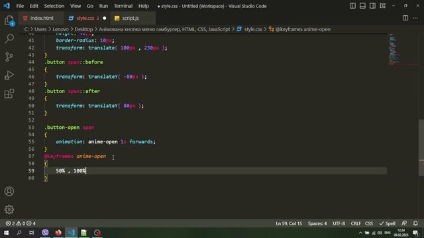Toggle the bottom panel layout icon
Screen dimensions: 424x238
coord(362,6)
